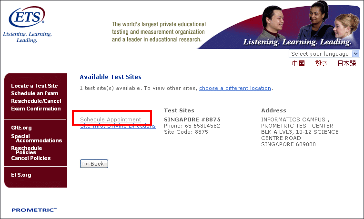Viewport: 364px width, 219px height.
Task: Visit GRE.org link in sidebar
Action: click(21, 128)
